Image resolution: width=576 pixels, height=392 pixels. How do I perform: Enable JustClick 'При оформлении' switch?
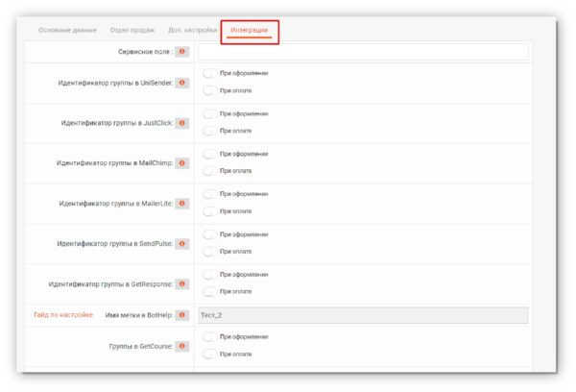pyautogui.click(x=209, y=113)
